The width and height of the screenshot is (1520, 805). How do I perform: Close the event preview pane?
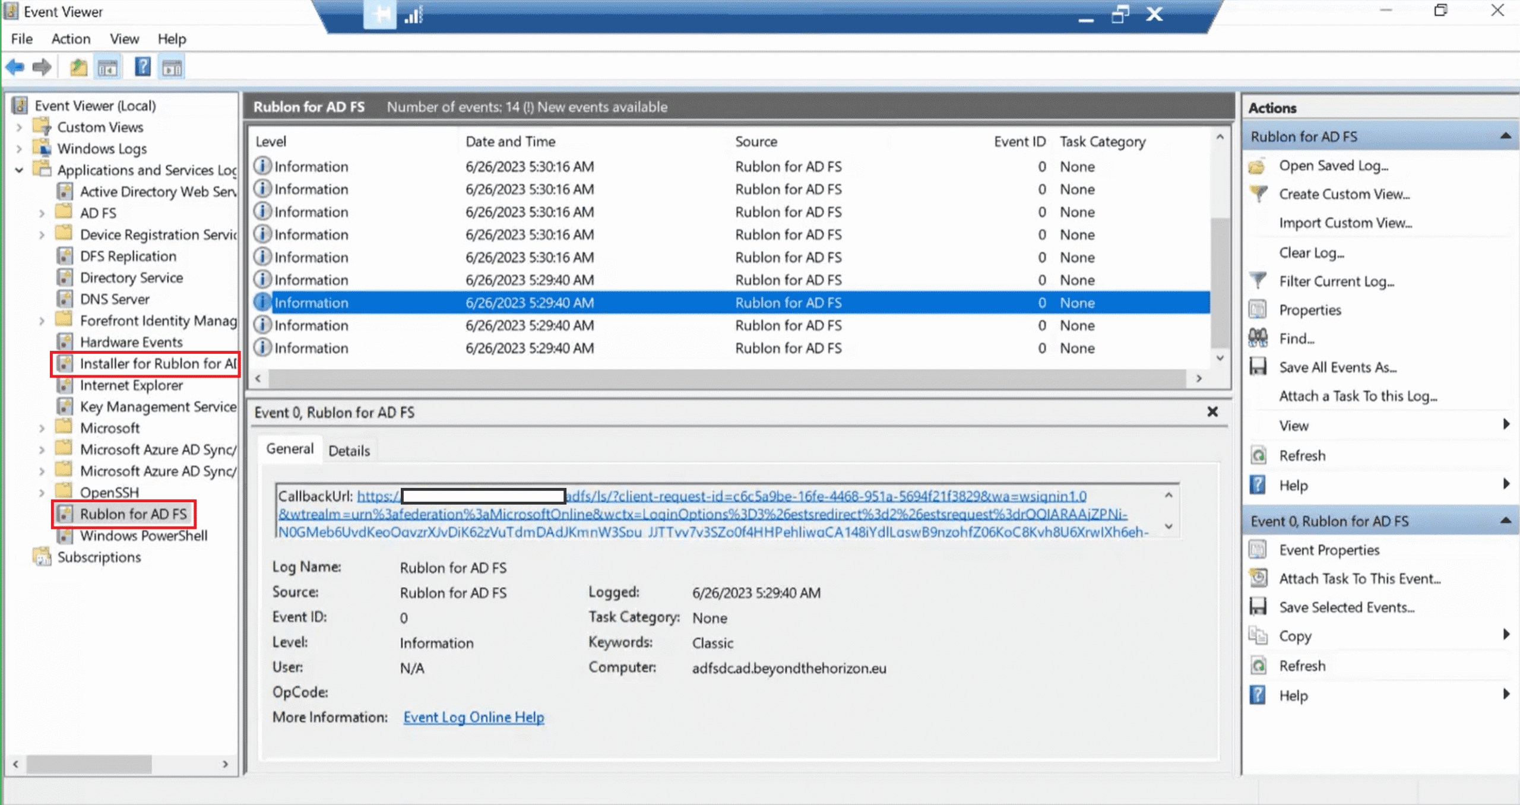1212,412
